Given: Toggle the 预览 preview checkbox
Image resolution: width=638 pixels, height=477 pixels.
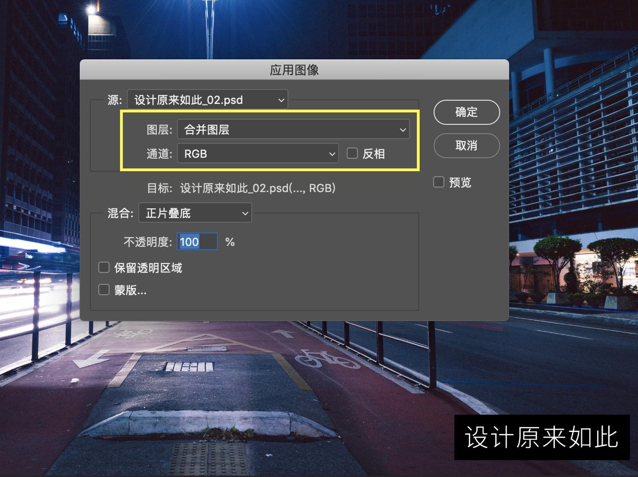Looking at the screenshot, I should point(439,182).
